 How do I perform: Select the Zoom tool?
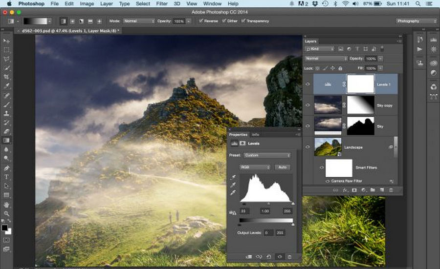point(6,214)
